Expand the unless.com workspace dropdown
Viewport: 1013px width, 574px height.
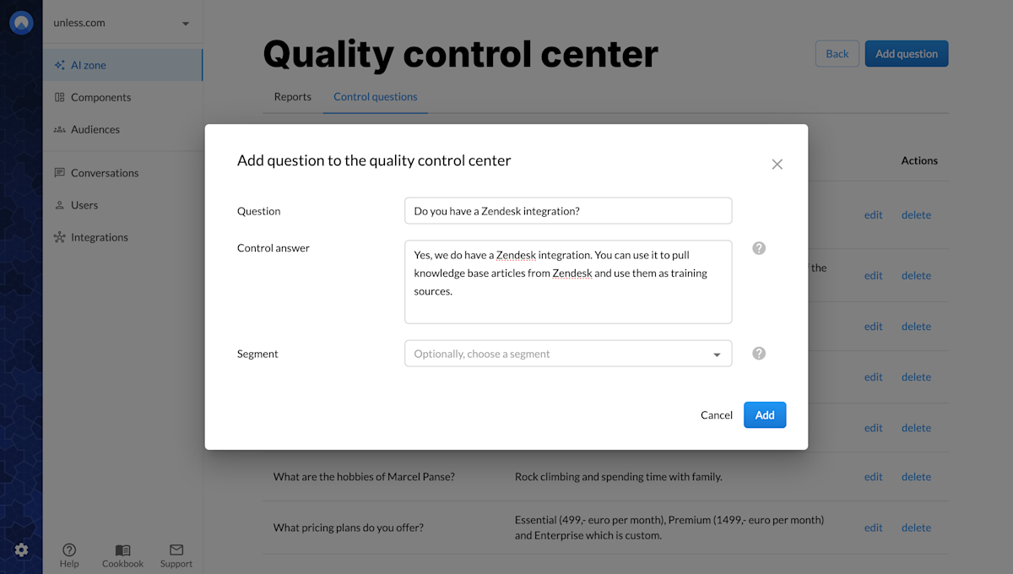coord(122,23)
